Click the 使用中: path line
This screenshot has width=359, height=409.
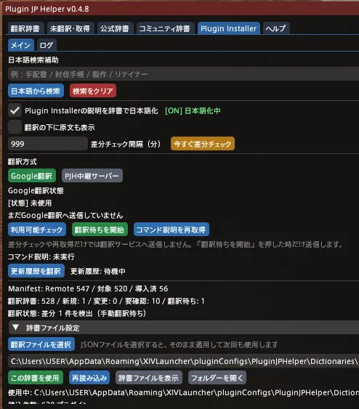(x=183, y=392)
